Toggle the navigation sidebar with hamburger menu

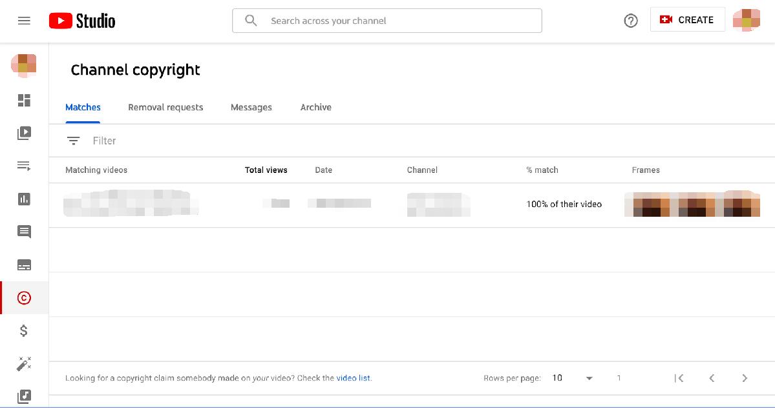pos(24,20)
